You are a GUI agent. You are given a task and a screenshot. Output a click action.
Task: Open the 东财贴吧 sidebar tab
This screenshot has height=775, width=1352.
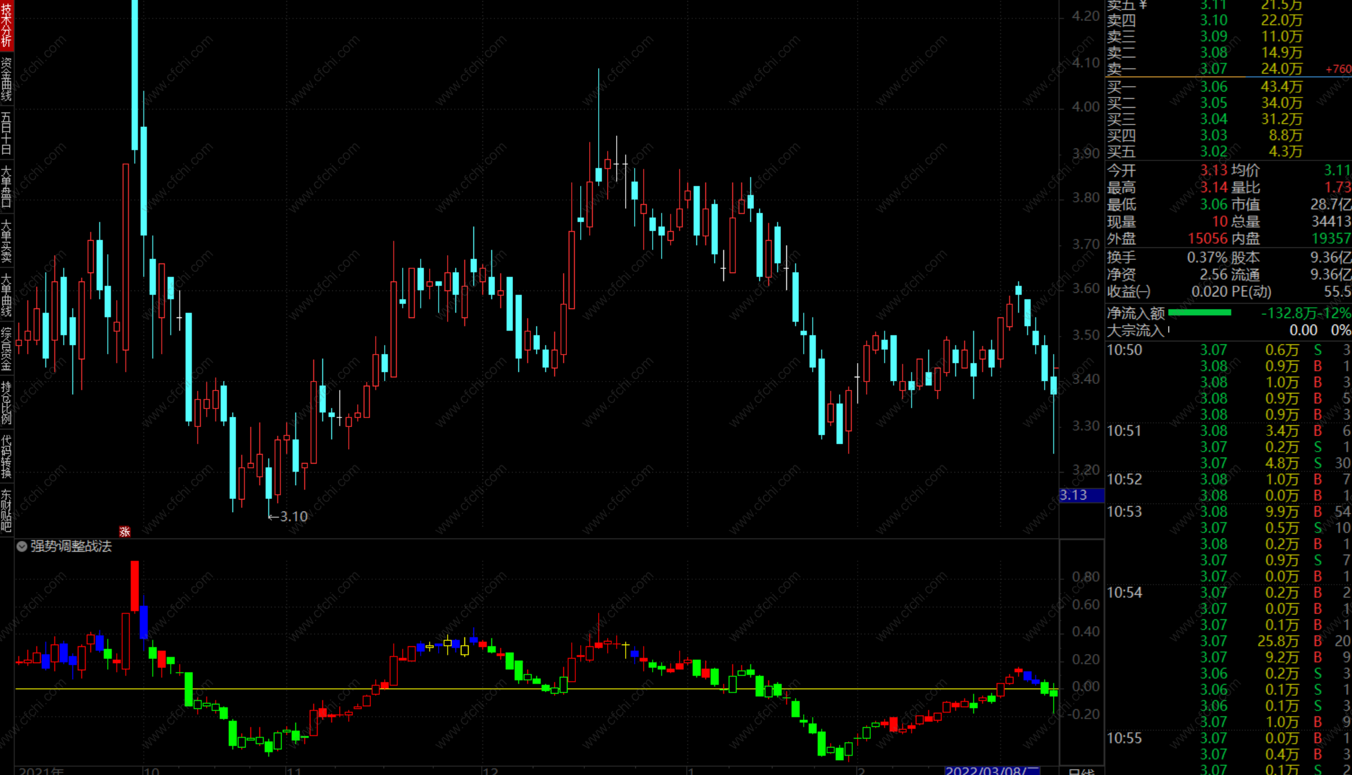(7, 510)
